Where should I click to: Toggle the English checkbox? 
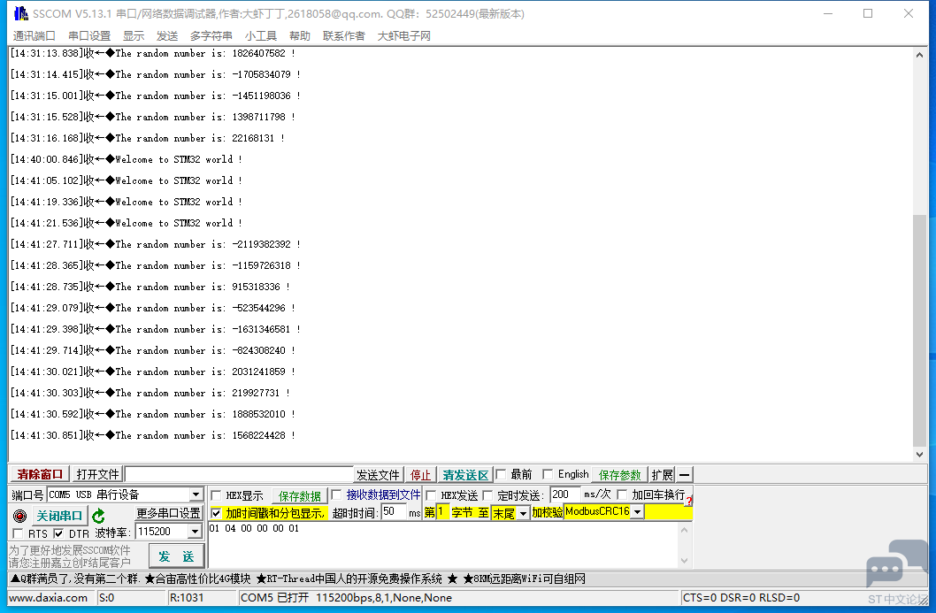click(x=548, y=474)
